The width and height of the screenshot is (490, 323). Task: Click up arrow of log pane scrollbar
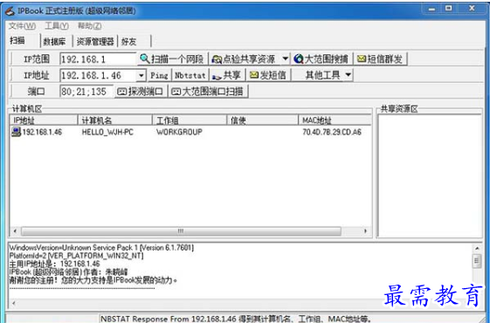tap(477, 249)
